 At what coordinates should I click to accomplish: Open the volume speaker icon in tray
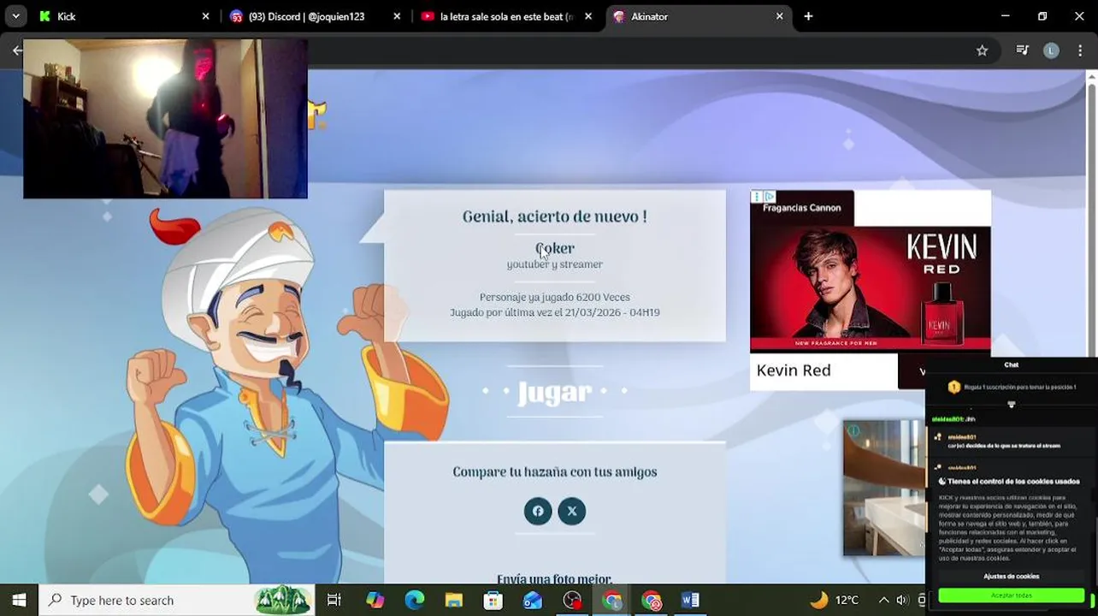point(900,600)
